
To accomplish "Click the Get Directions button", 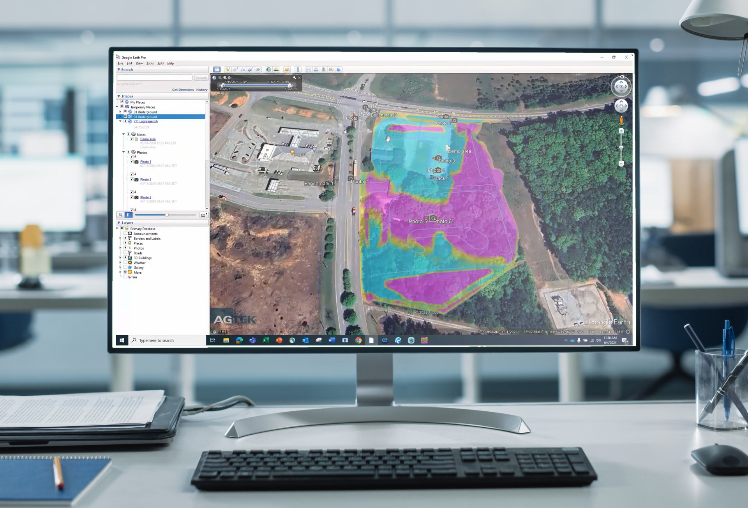I will [x=182, y=90].
